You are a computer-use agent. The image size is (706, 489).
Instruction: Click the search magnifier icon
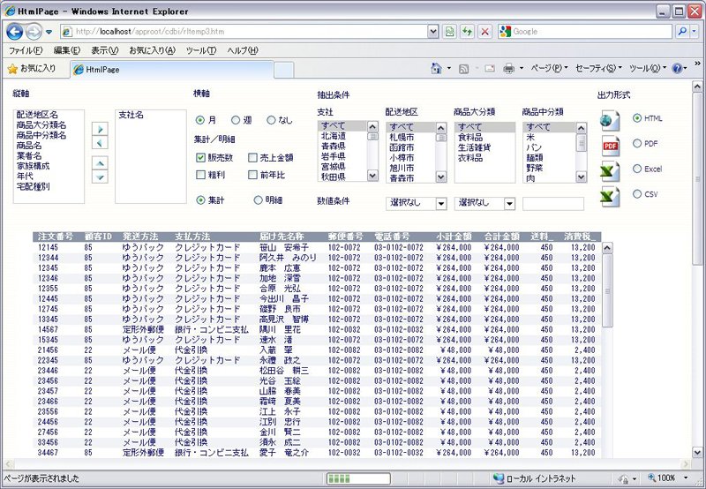(x=682, y=32)
